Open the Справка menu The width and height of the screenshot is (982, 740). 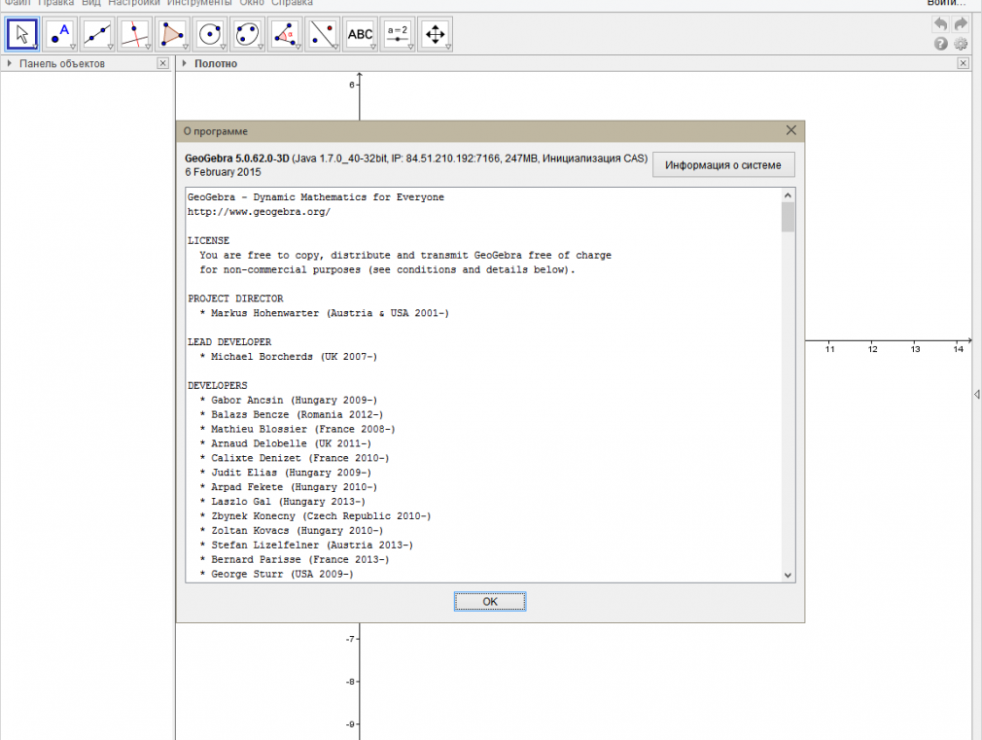(x=292, y=3)
